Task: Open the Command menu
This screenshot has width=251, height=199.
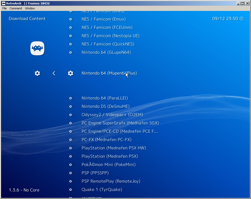Action: 16,8
